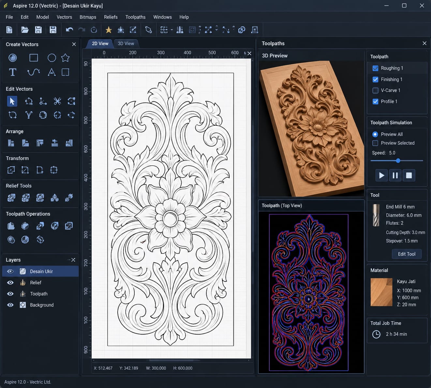431x388 pixels.
Task: Open the alignment dropdown arrow in toolbar
Action: point(172,30)
